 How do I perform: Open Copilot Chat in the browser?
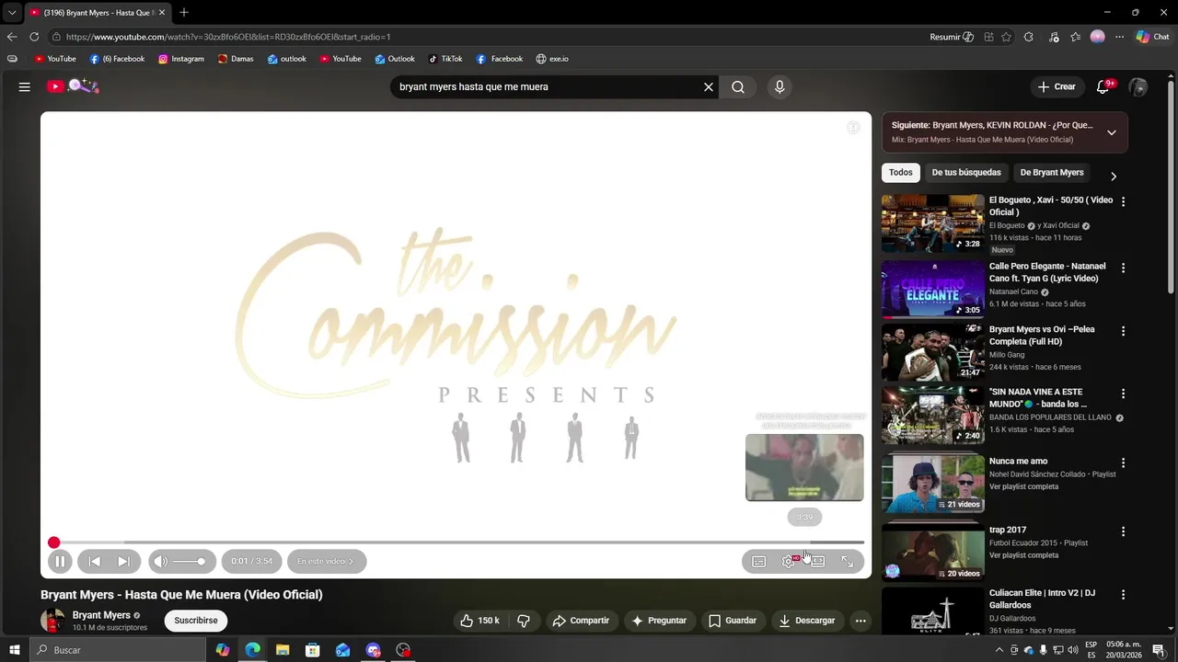point(1152,37)
